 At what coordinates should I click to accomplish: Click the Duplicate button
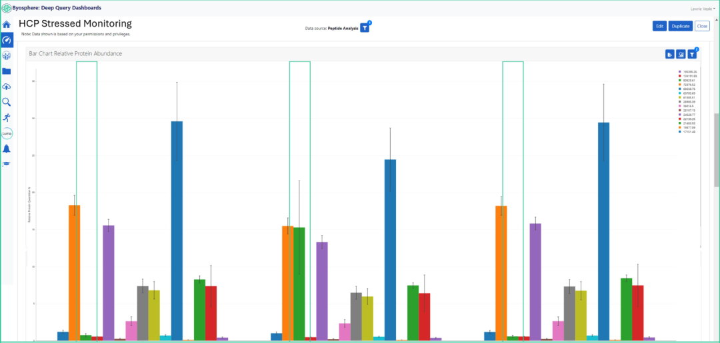(680, 26)
